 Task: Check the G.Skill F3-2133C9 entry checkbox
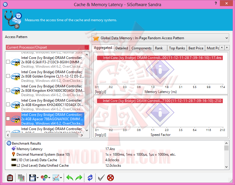(x=8, y=62)
